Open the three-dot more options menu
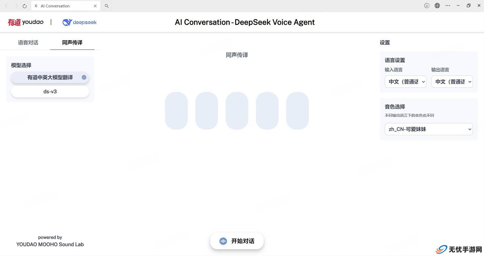 pyautogui.click(x=448, y=6)
